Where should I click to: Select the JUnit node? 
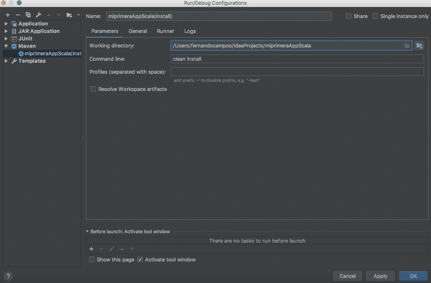coord(25,38)
